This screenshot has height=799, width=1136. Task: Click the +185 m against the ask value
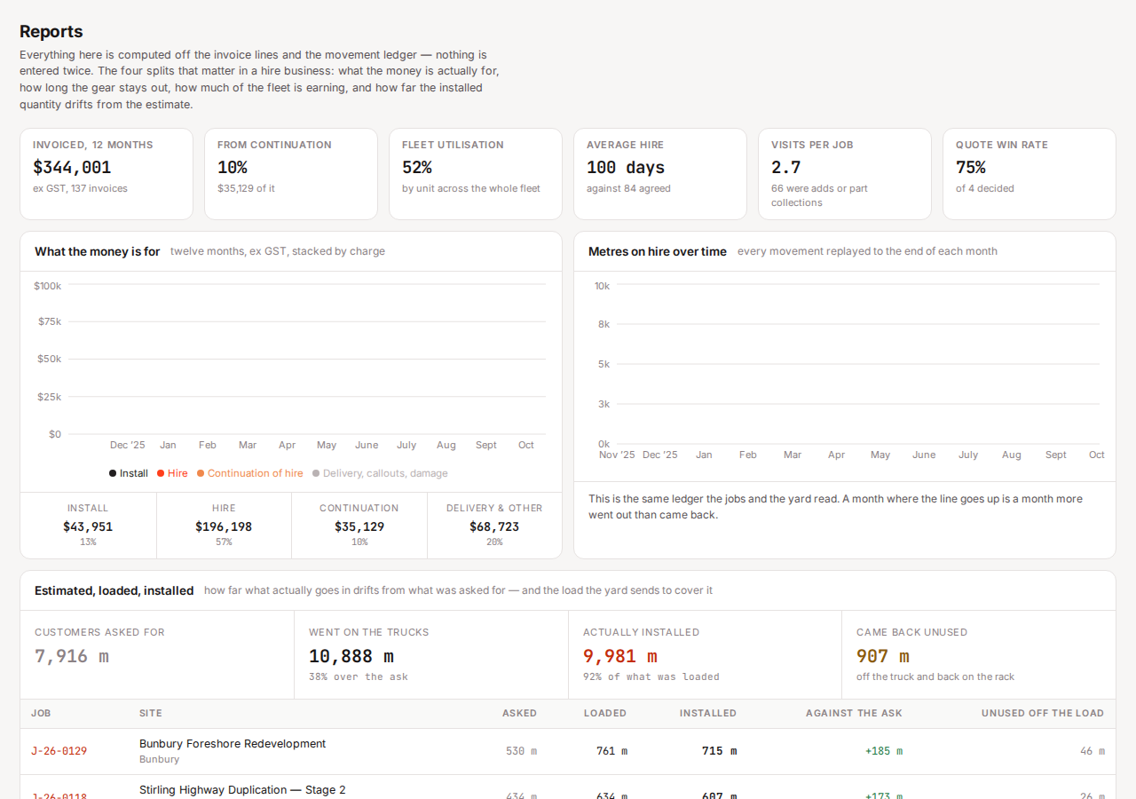click(884, 751)
